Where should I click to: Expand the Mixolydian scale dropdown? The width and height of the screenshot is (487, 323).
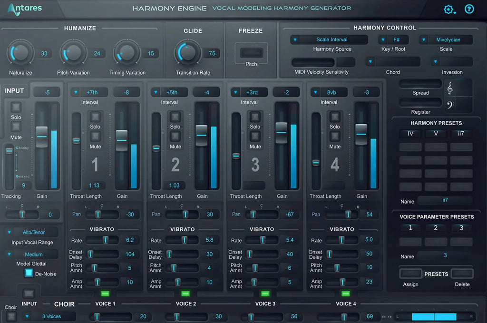[446, 40]
